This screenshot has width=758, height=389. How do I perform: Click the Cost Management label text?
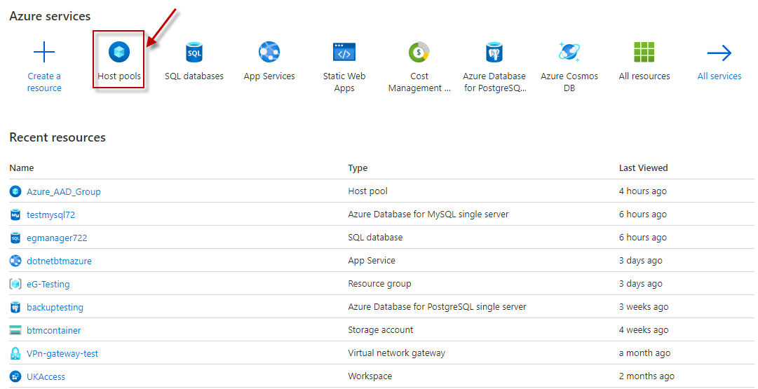419,82
